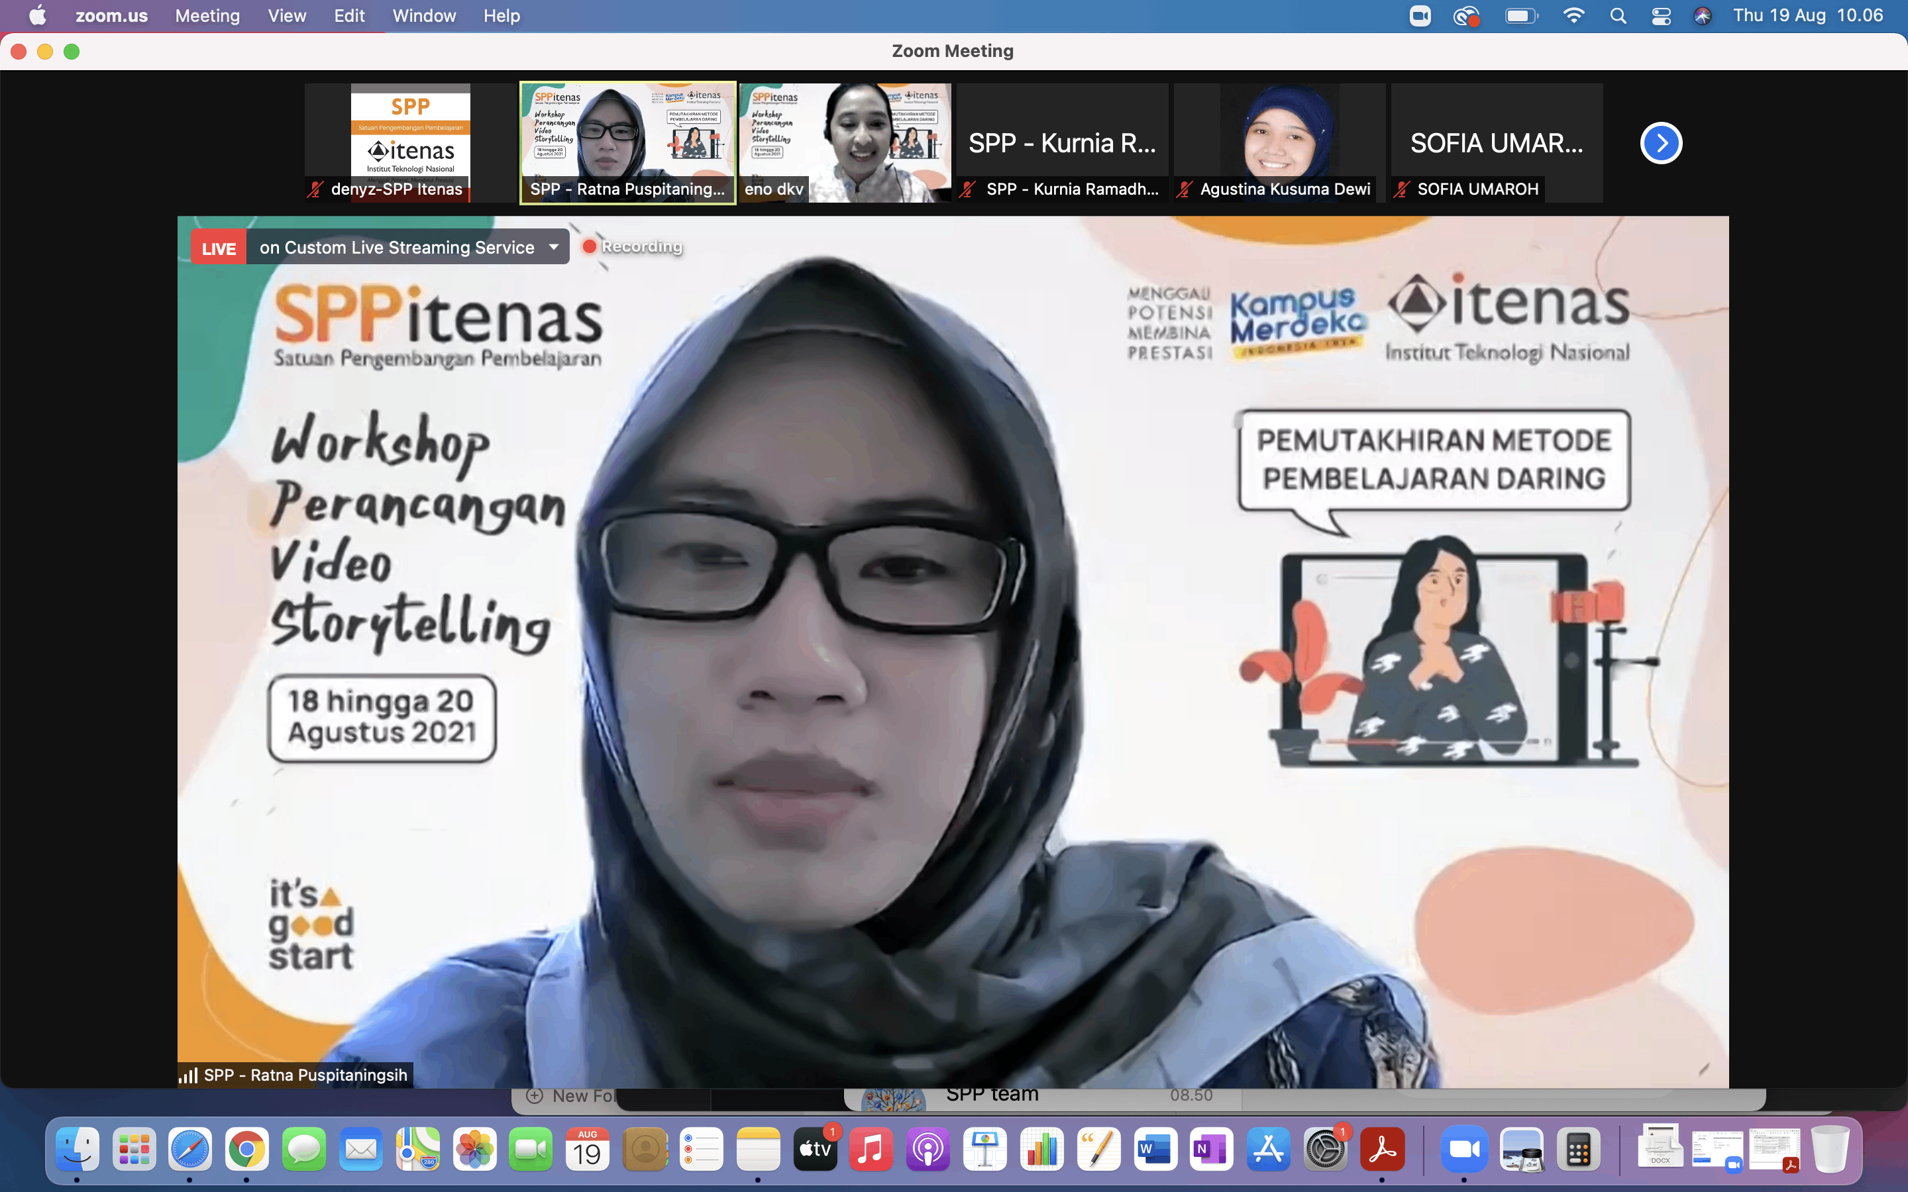Screen dimensions: 1908x1192
Task: Open Google Chrome from the dock
Action: 246,1150
